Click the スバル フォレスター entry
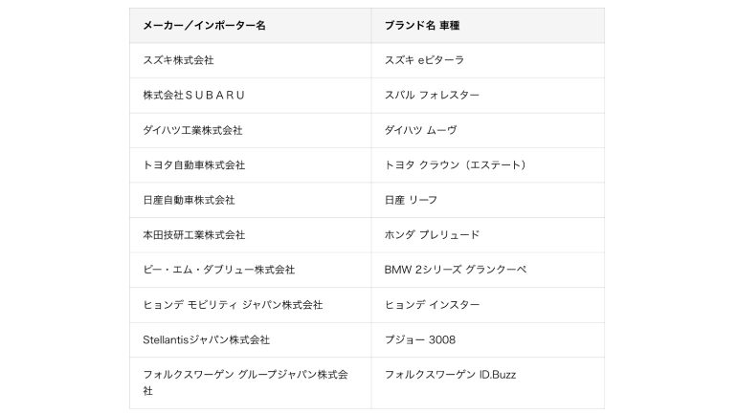 432,96
